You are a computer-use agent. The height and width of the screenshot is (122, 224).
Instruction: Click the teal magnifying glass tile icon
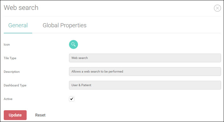click(74, 45)
